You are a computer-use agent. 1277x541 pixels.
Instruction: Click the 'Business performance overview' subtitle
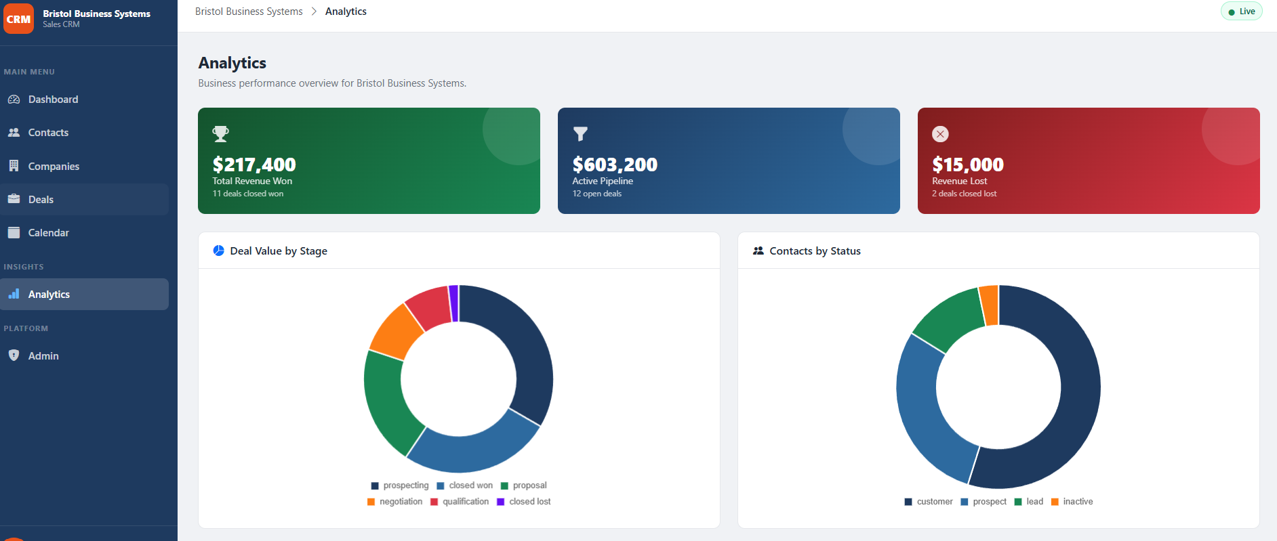pos(332,83)
